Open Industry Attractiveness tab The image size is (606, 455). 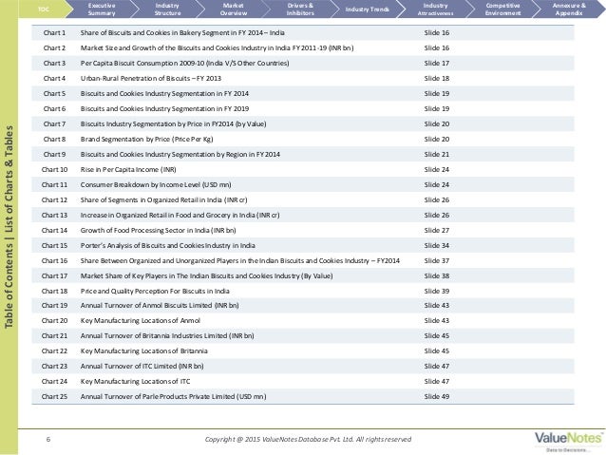click(435, 9)
